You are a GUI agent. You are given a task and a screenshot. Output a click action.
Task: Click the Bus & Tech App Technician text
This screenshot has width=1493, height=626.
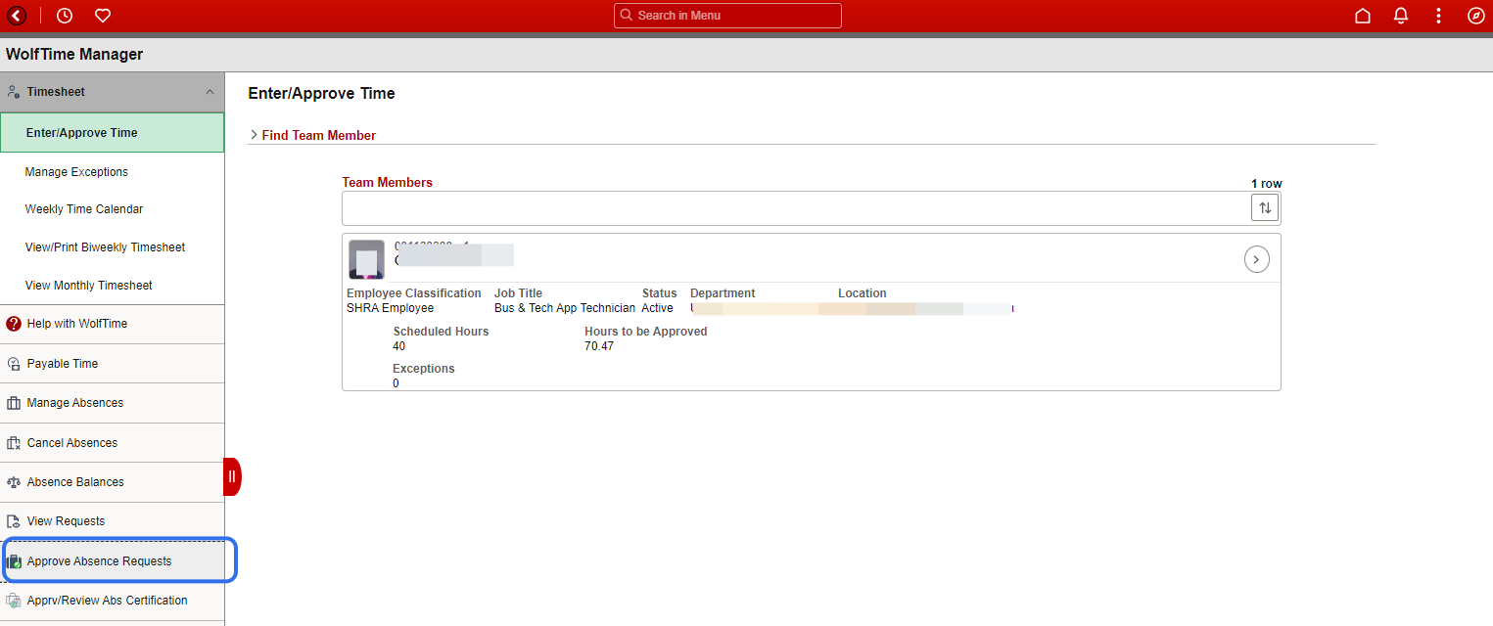pyautogui.click(x=565, y=308)
